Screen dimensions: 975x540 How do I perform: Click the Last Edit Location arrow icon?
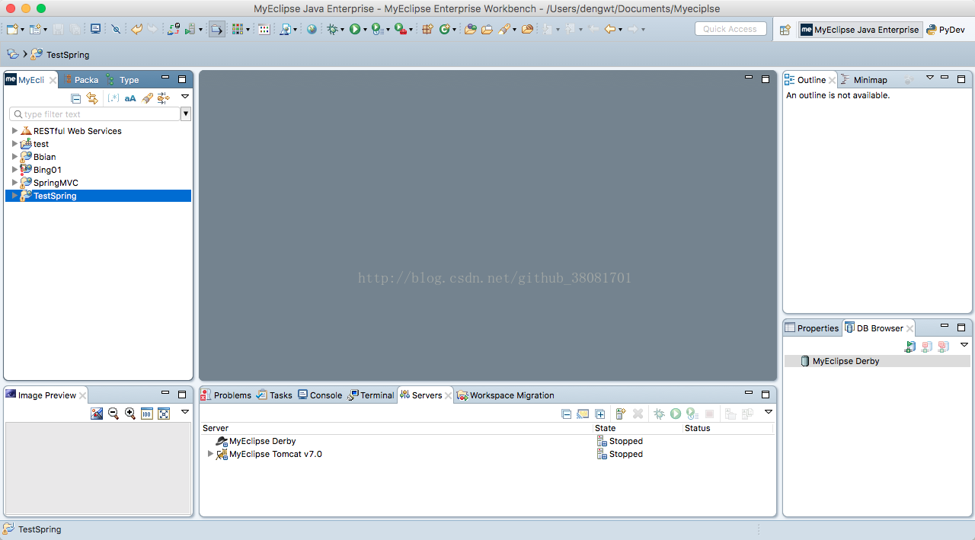[x=594, y=29]
